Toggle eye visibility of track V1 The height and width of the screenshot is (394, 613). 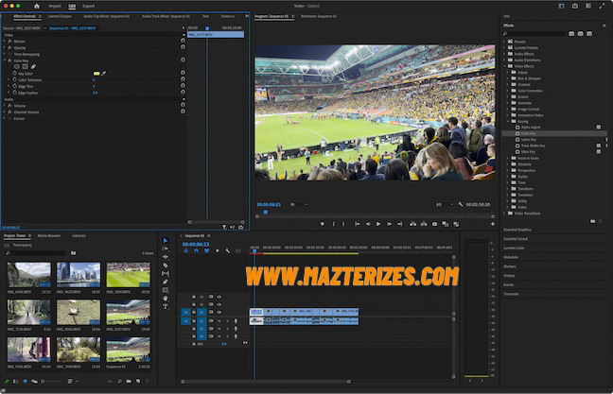(x=219, y=313)
